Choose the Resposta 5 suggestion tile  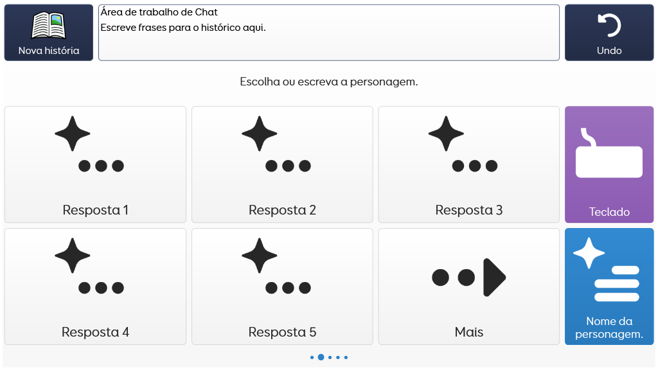tap(282, 286)
